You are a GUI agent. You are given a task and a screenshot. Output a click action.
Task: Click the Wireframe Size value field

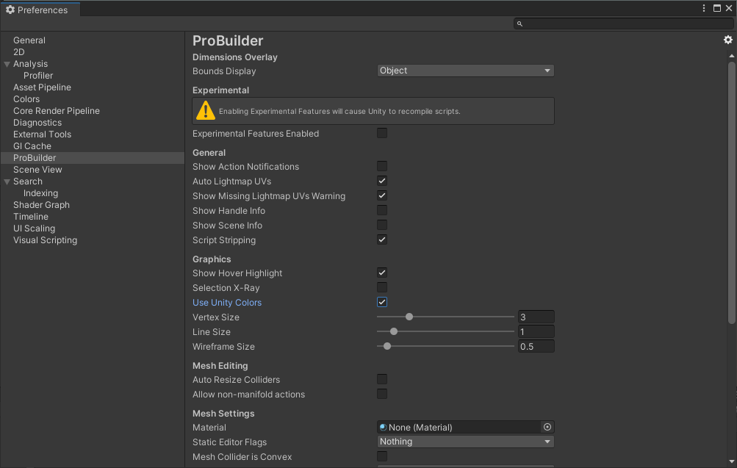pyautogui.click(x=536, y=346)
